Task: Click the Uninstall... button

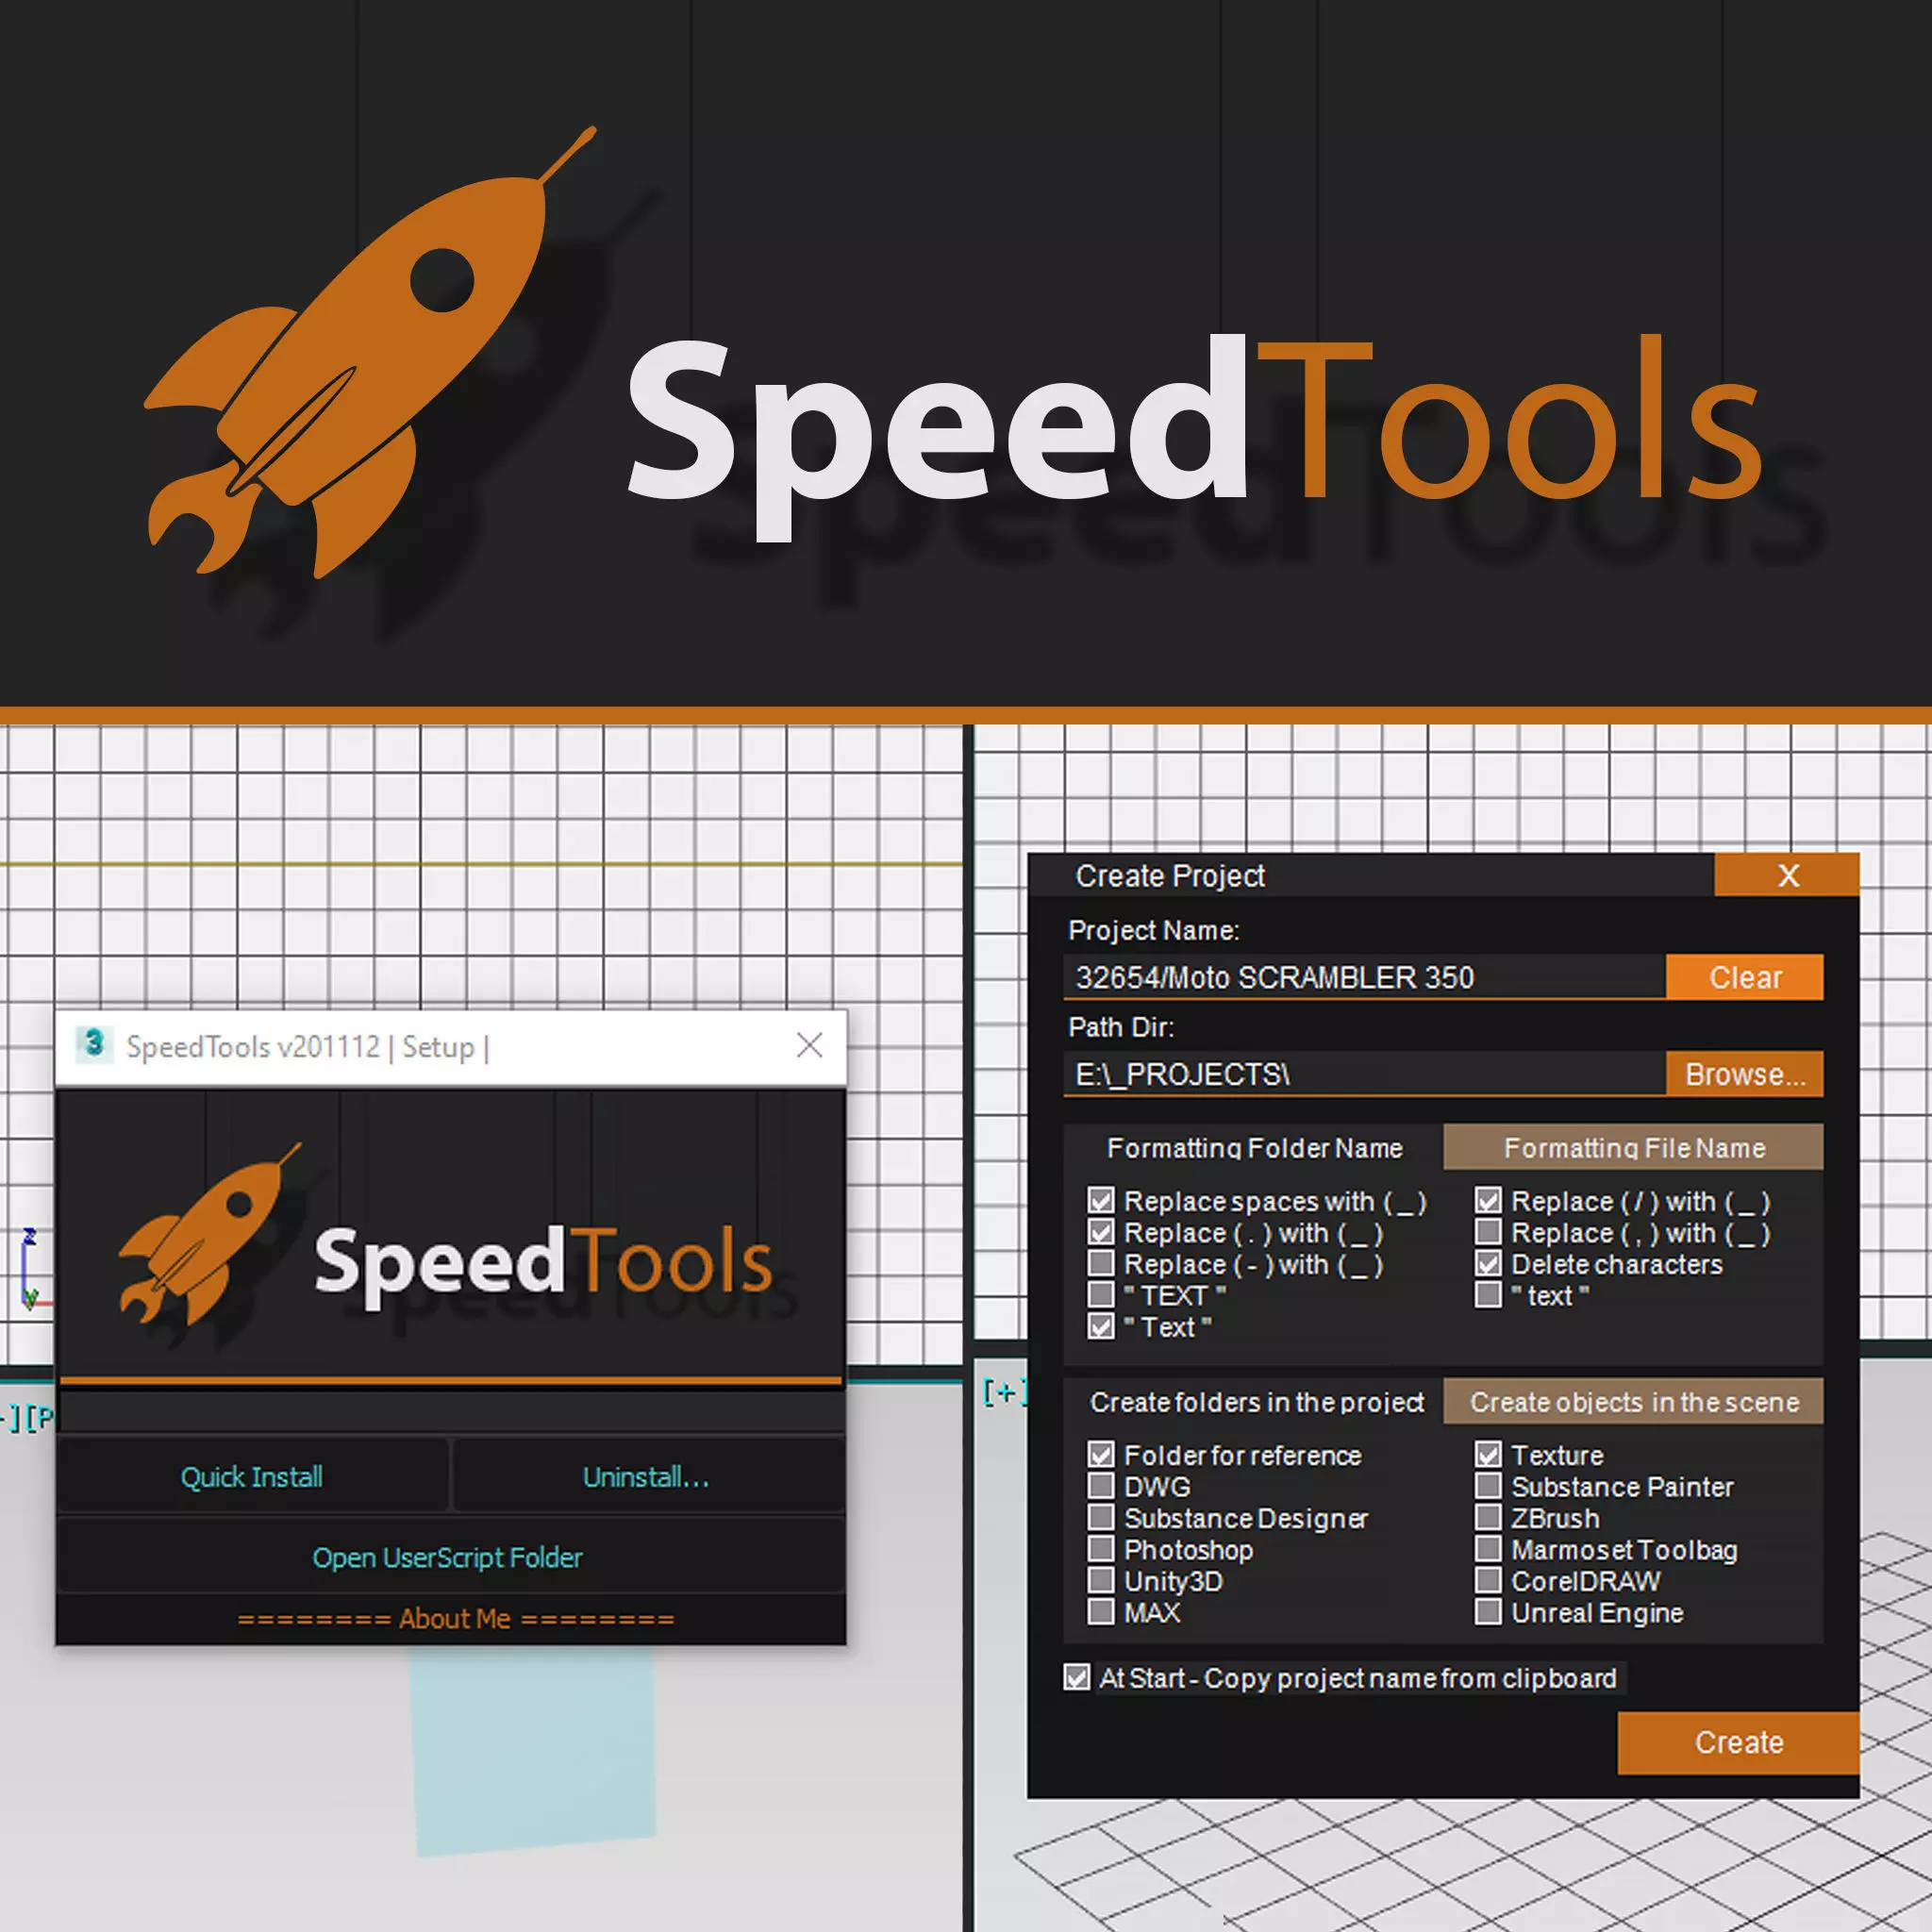Action: [x=647, y=1477]
